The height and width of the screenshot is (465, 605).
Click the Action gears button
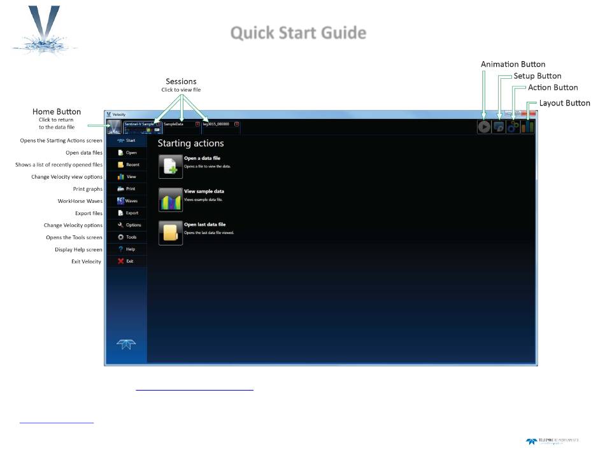513,127
